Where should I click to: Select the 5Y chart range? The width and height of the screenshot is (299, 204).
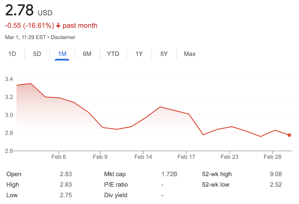point(164,54)
